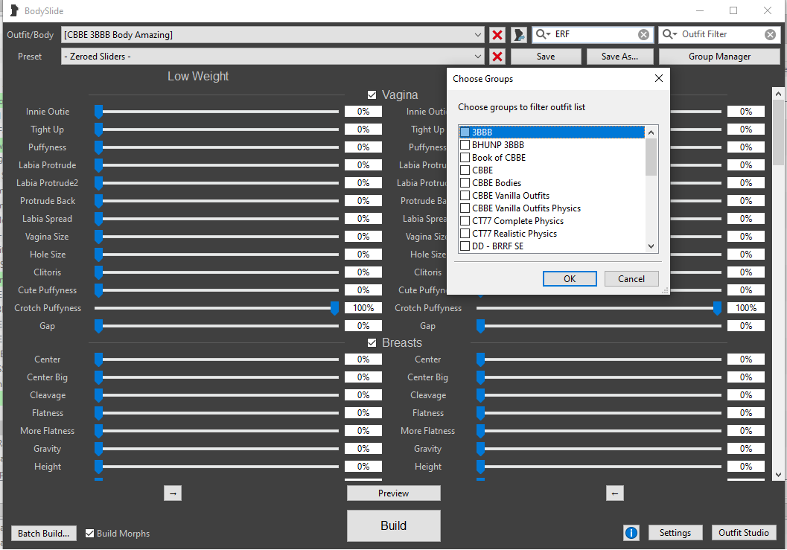Click the low weight Labia Spread value field
787x550 pixels.
tap(363, 219)
